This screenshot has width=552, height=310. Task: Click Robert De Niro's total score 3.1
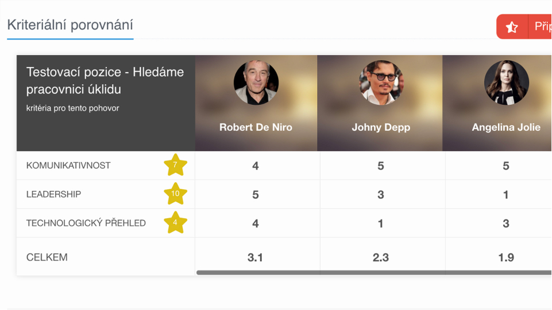coord(256,257)
